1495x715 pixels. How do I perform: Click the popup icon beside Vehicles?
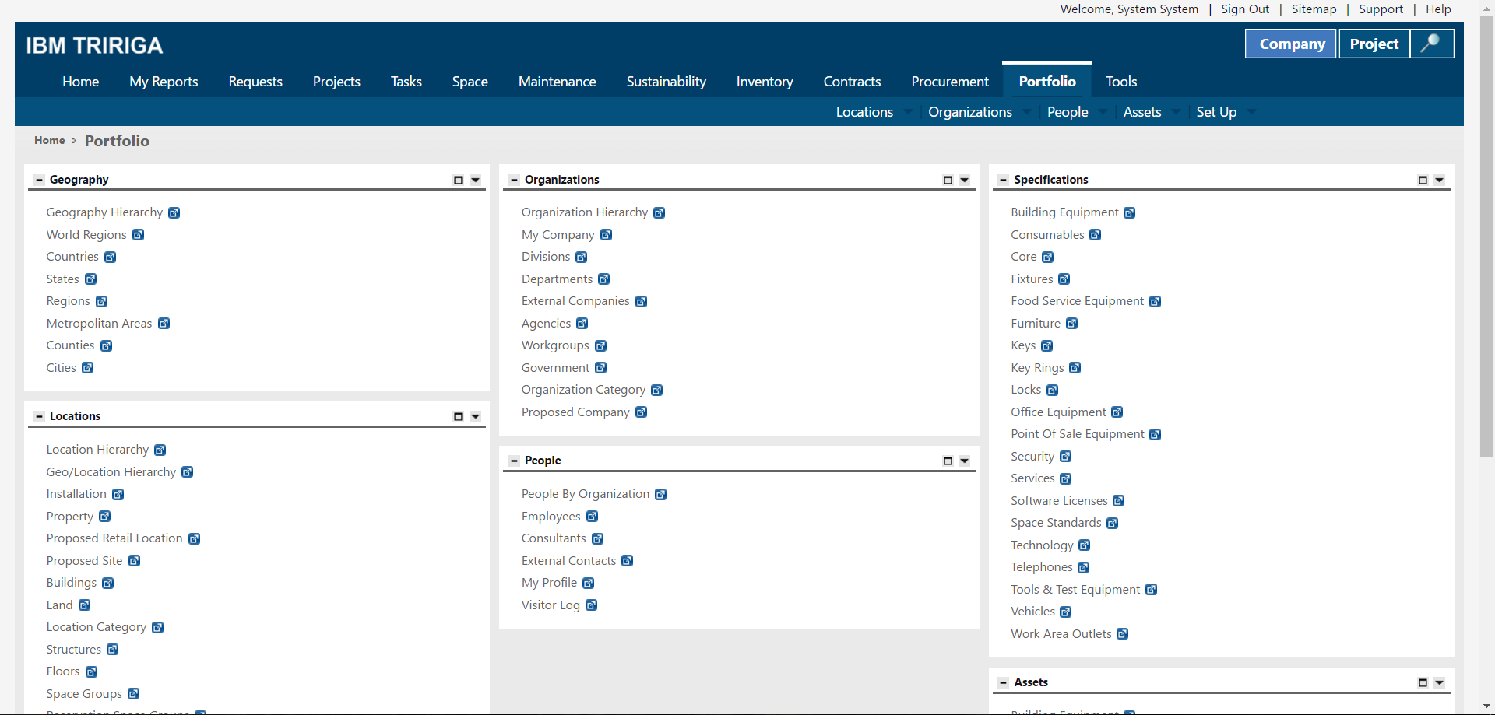tap(1066, 612)
